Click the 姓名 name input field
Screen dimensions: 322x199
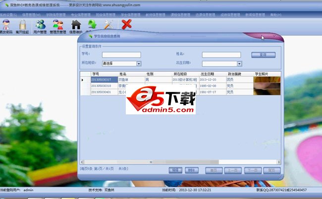coord(221,54)
